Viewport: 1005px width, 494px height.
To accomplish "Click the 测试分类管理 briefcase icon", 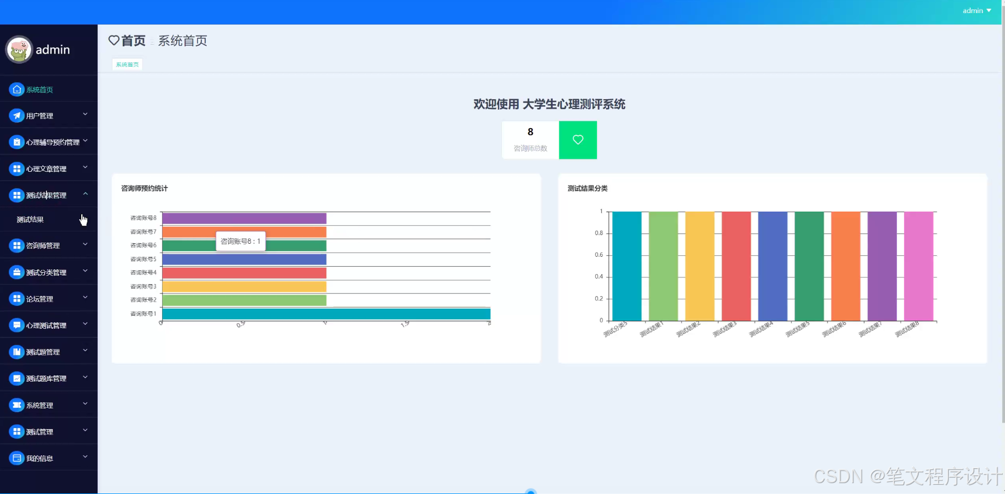I will pyautogui.click(x=17, y=272).
